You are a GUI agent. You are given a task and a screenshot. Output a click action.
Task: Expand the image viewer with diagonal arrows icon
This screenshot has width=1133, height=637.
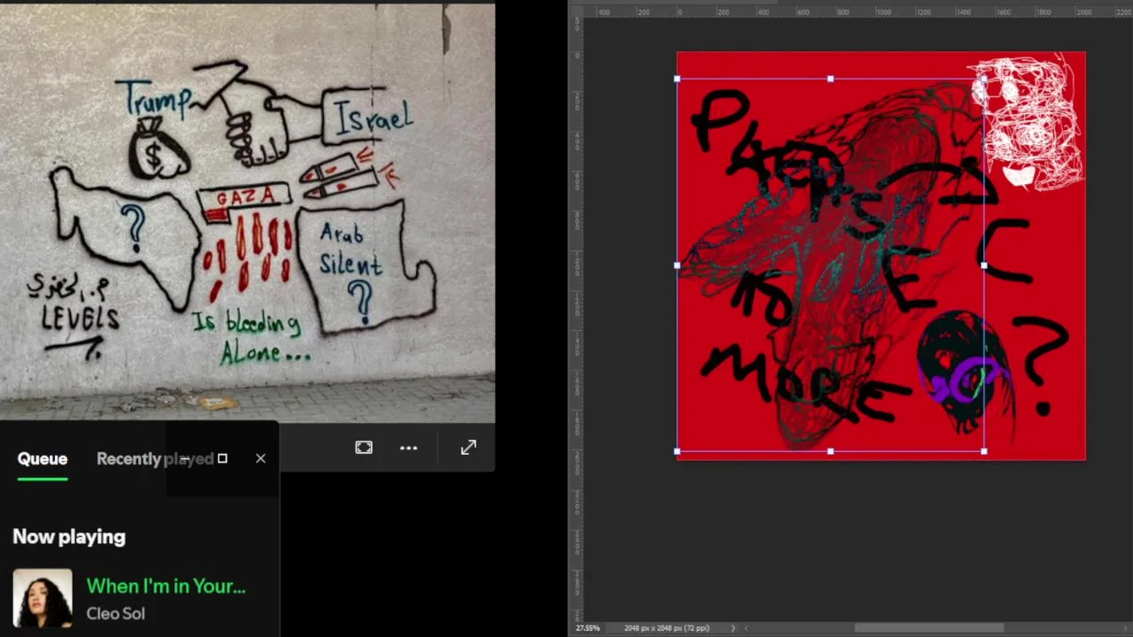coord(468,448)
